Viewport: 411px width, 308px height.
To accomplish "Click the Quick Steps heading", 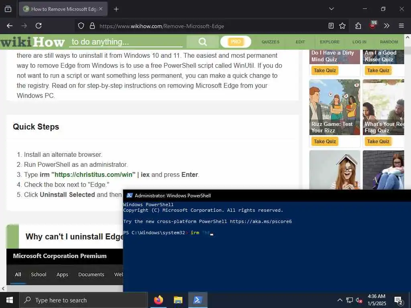I will point(36,127).
